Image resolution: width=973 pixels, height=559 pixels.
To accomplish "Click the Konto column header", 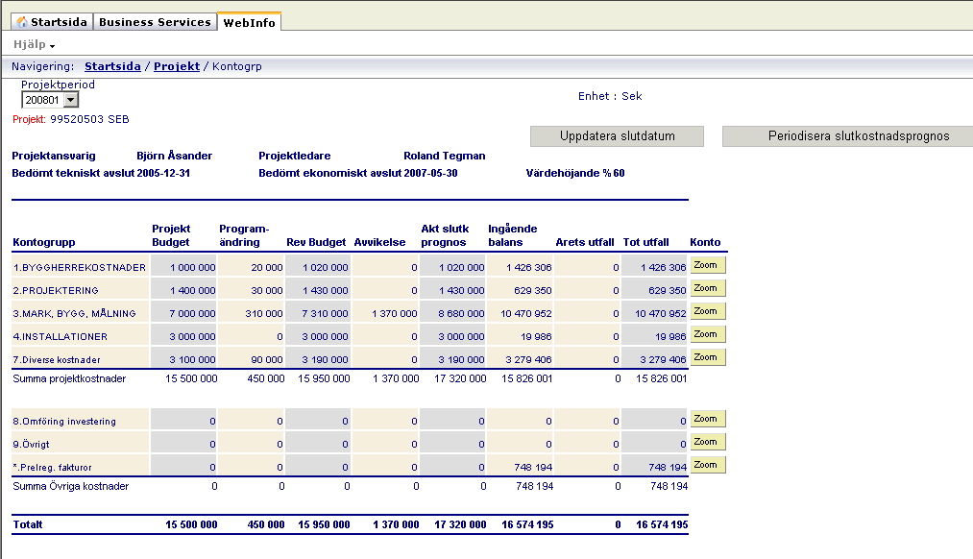I will tap(705, 243).
